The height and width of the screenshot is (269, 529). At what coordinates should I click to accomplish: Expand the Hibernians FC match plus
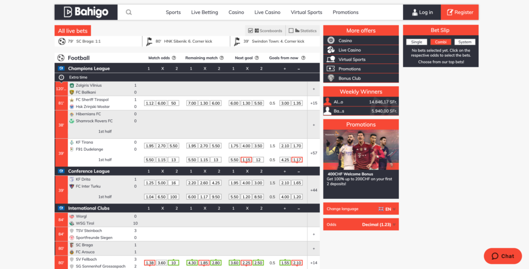[314, 125]
